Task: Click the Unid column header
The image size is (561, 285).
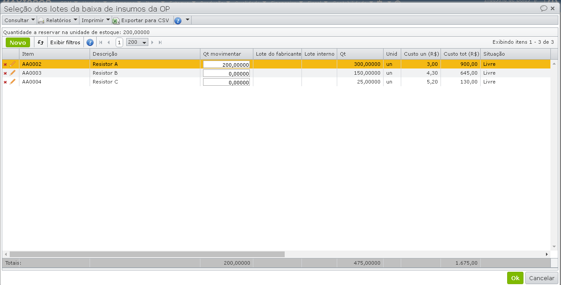Action: tap(392, 54)
